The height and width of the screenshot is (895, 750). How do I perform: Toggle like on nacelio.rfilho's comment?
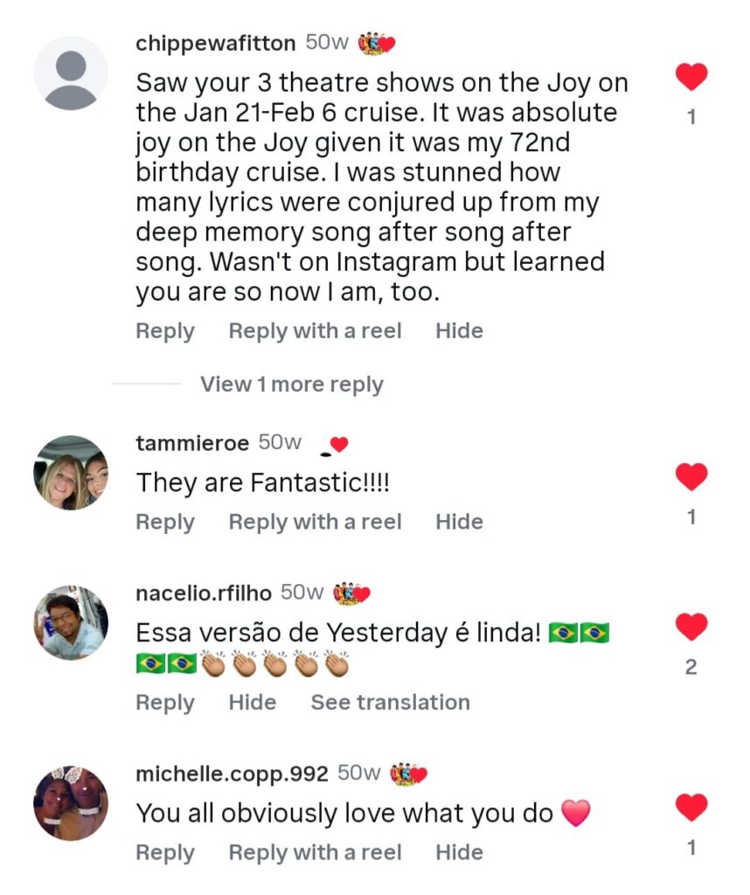[x=691, y=627]
